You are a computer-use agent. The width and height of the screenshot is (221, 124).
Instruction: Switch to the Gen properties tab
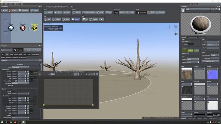coord(7,54)
